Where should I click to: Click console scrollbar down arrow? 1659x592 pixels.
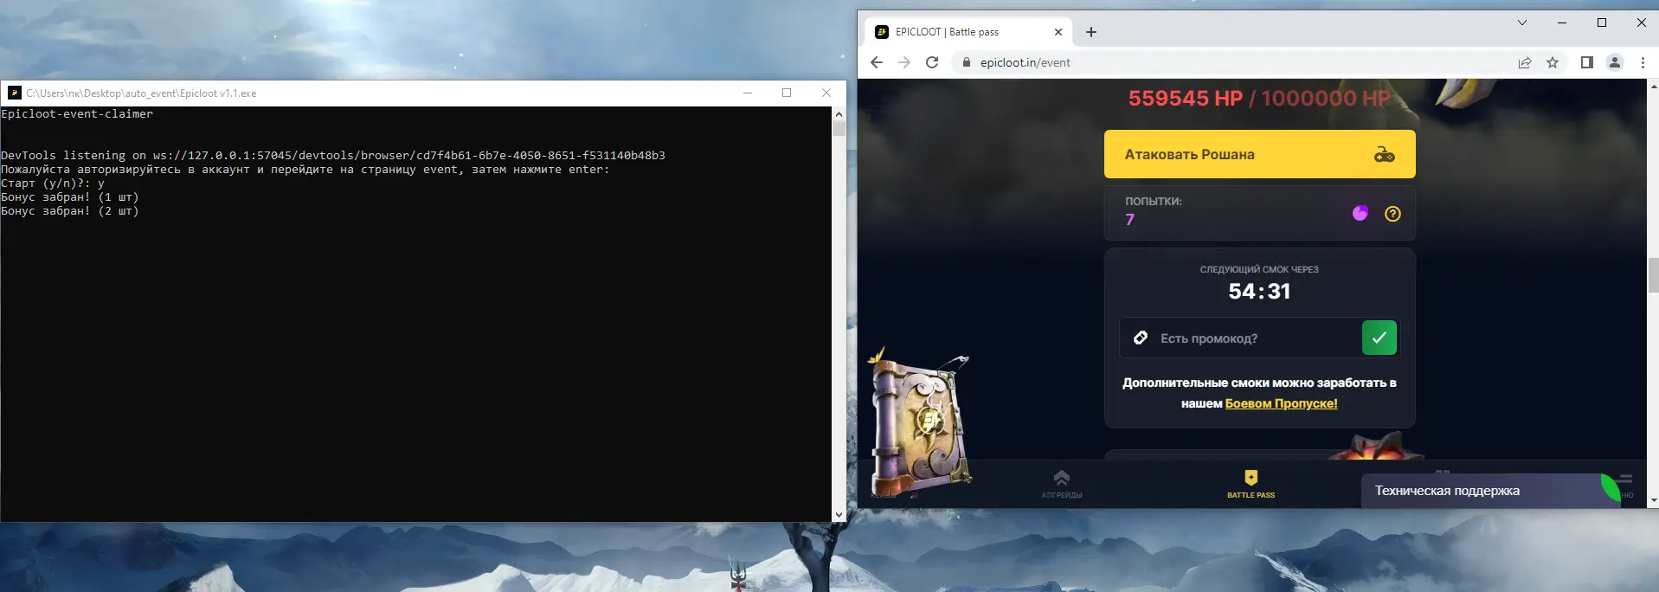coord(839,515)
